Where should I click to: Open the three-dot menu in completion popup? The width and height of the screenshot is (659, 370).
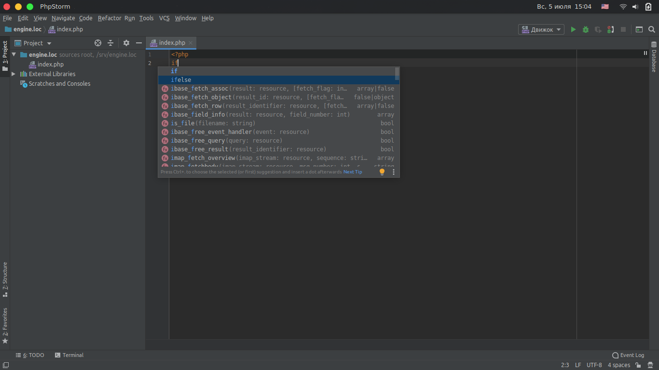pyautogui.click(x=394, y=172)
